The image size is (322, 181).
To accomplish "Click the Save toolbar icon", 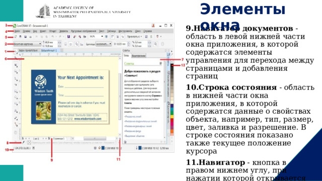I will pyautogui.click(x=26, y=37).
